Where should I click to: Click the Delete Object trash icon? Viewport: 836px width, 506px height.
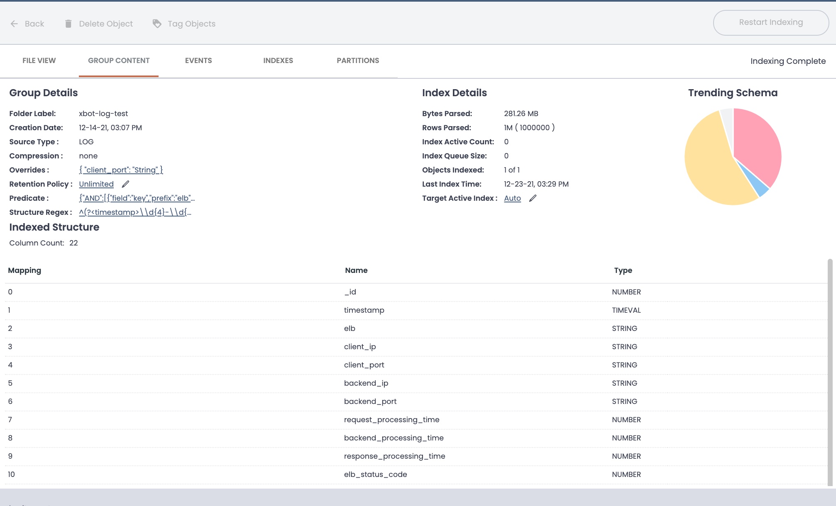click(68, 24)
